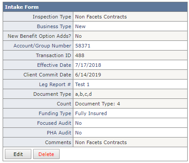Click the New Benefit Option Adds value
The image size is (189, 163).
(x=79, y=36)
